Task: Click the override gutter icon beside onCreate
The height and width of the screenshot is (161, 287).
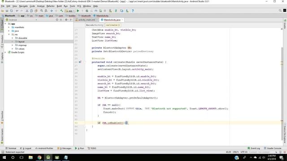Action: click(x=80, y=62)
